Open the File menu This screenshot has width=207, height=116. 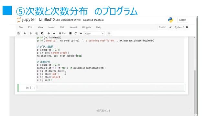(21, 27)
